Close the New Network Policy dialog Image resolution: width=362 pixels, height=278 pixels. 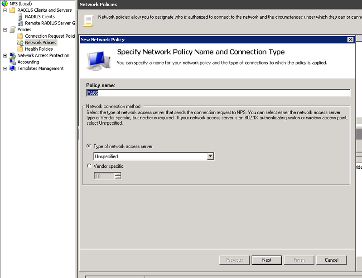(x=351, y=39)
